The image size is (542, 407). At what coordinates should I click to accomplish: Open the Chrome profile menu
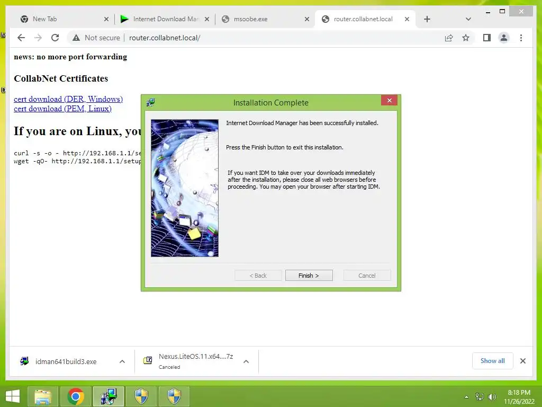click(x=504, y=38)
